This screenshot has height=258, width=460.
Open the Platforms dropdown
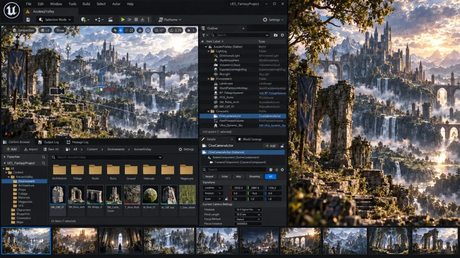(x=170, y=20)
